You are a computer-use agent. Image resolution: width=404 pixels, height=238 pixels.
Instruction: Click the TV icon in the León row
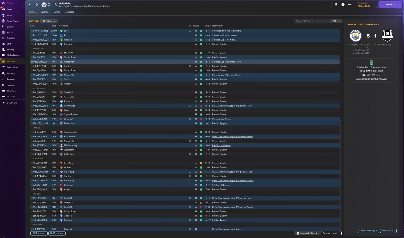pyautogui.click(x=190, y=31)
